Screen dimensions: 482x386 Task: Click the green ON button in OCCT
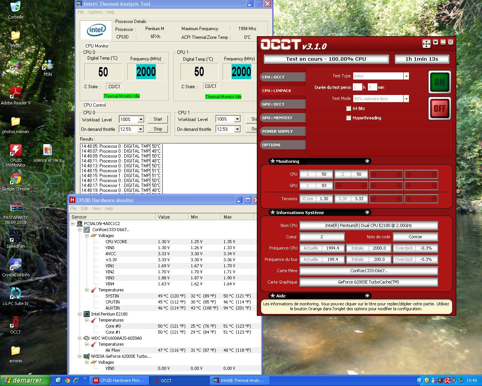pyautogui.click(x=439, y=82)
